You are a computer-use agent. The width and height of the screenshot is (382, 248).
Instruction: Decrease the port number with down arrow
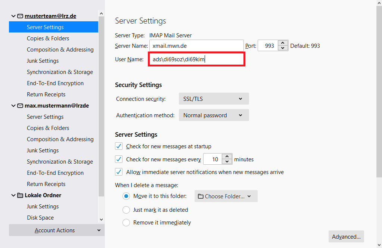283,48
